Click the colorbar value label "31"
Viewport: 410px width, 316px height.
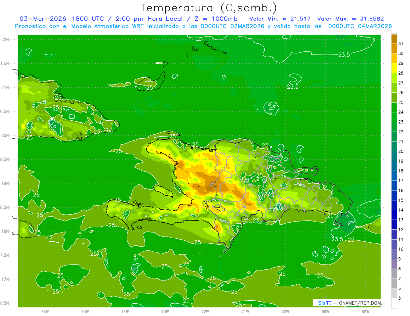401,44
